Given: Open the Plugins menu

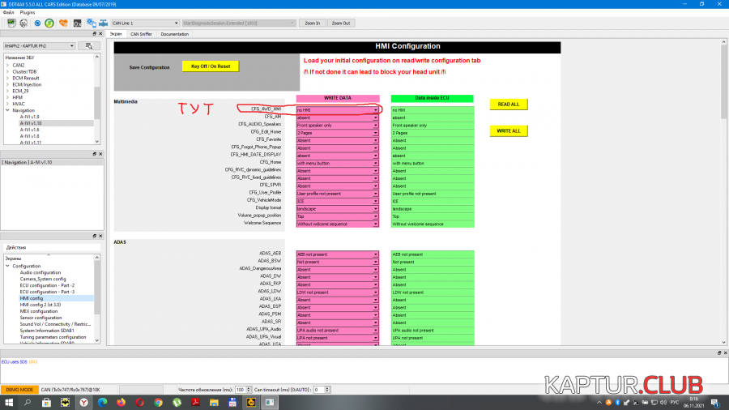Looking at the screenshot, I should (x=28, y=13).
